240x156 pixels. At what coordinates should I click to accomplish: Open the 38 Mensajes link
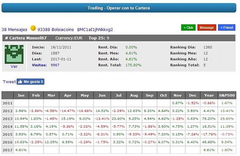14,29
